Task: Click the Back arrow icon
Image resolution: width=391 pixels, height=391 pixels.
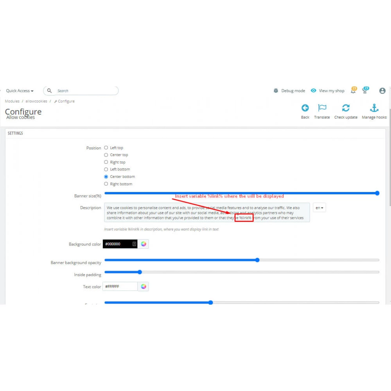Action: click(305, 108)
